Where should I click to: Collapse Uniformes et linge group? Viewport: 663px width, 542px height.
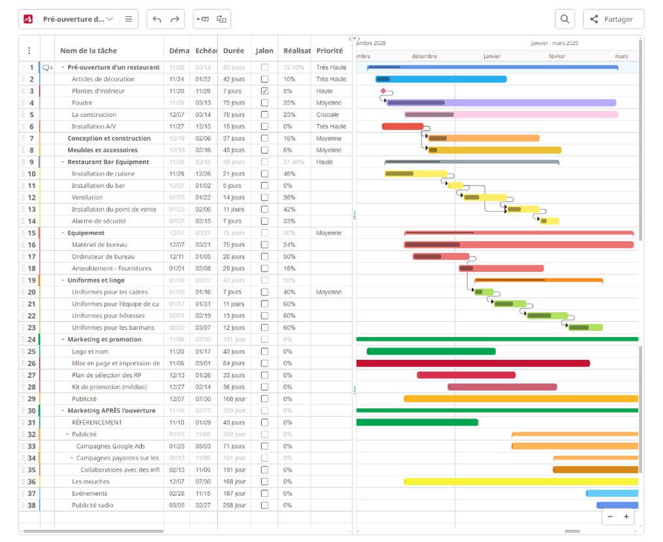pos(63,281)
